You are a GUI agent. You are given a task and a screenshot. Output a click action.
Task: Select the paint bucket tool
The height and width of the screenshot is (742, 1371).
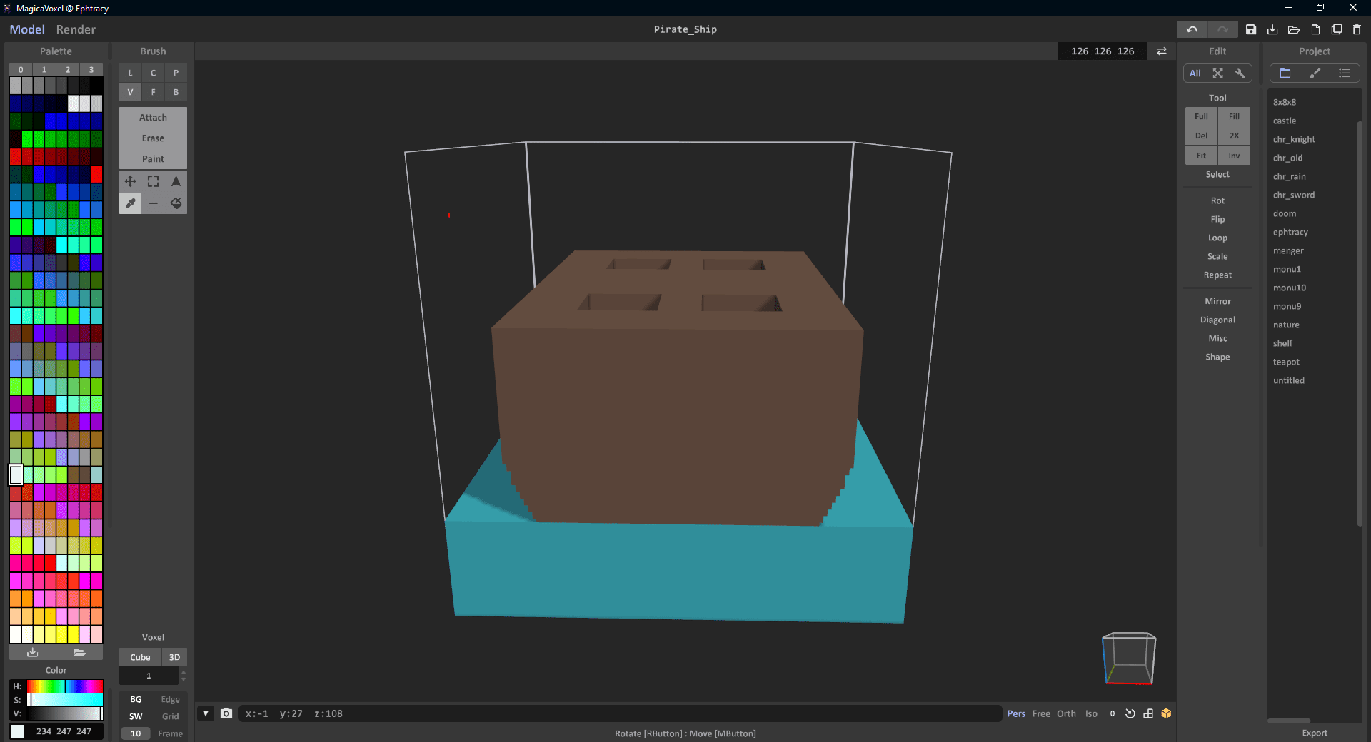tap(176, 203)
